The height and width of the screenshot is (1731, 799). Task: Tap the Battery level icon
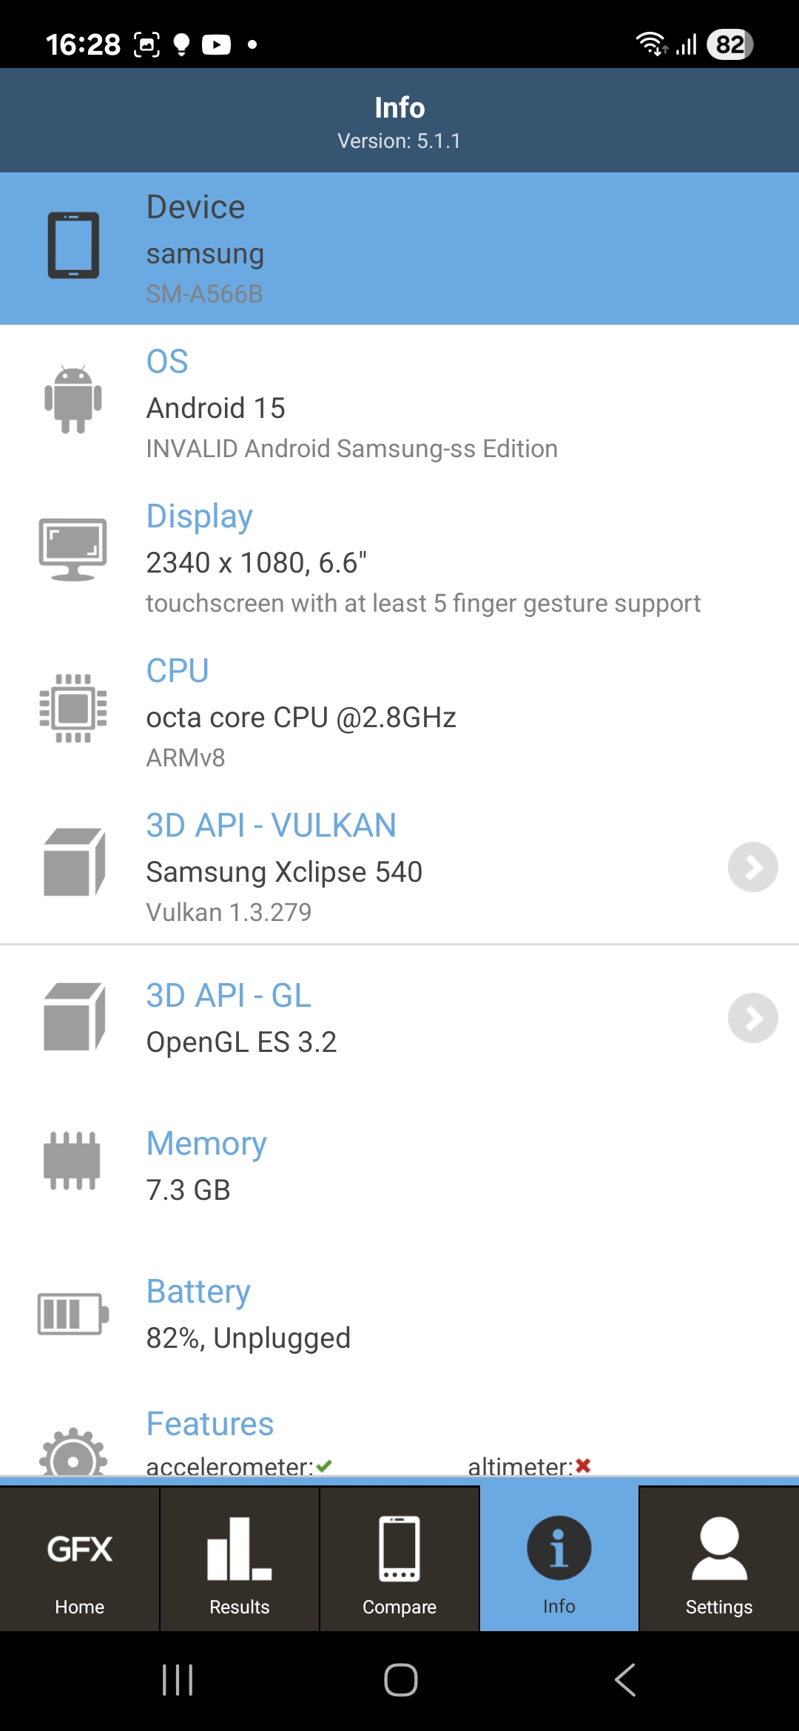point(73,1314)
